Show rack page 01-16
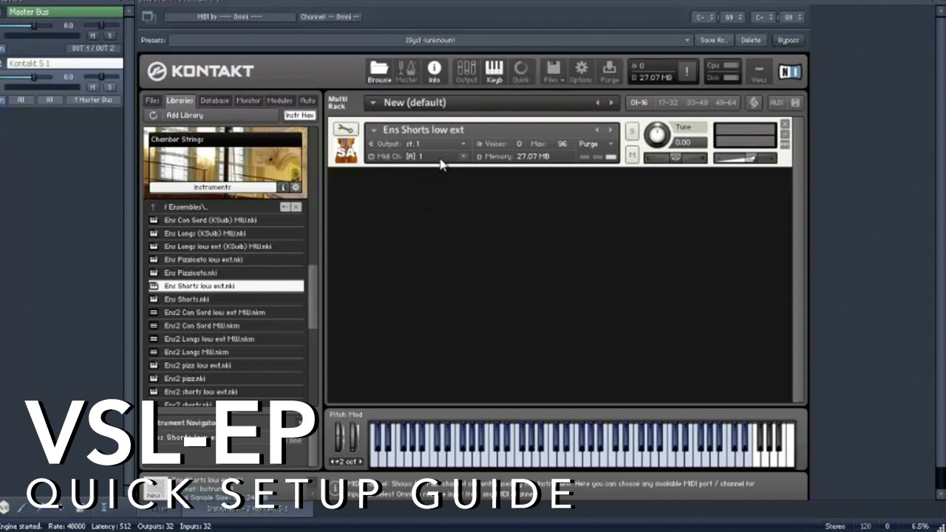The height and width of the screenshot is (532, 946). tap(639, 103)
